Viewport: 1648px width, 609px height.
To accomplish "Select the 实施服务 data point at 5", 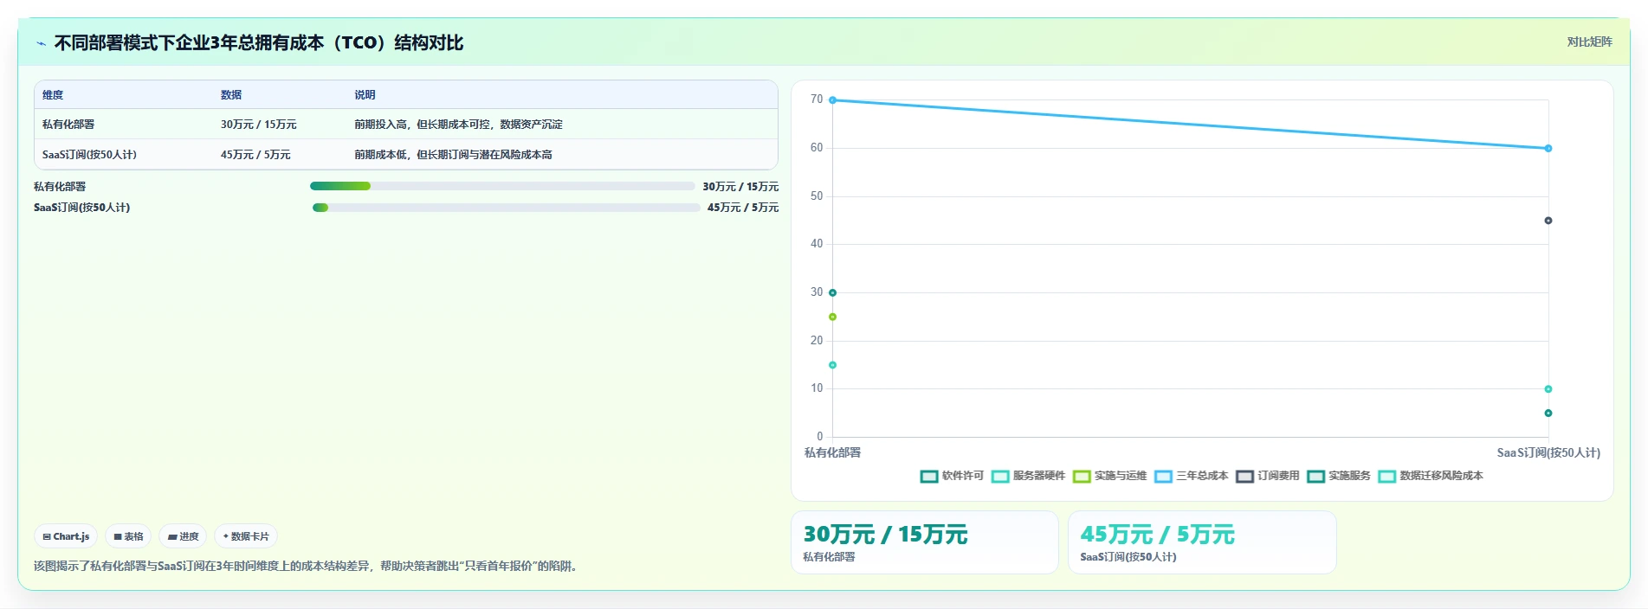I will (1548, 413).
